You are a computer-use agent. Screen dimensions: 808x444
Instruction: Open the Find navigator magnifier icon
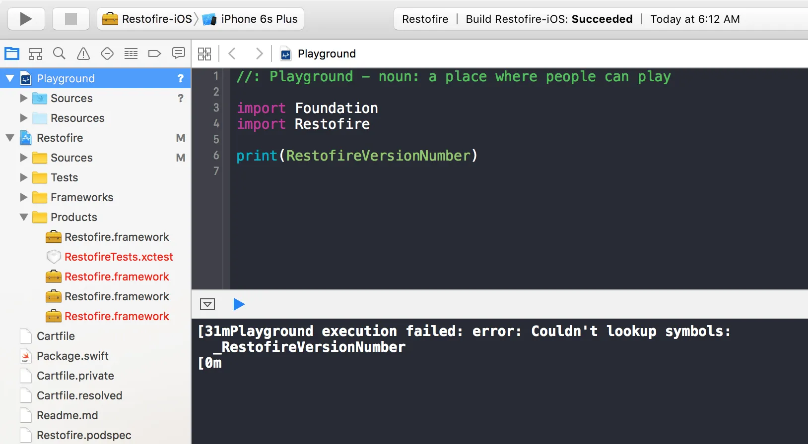(x=60, y=54)
